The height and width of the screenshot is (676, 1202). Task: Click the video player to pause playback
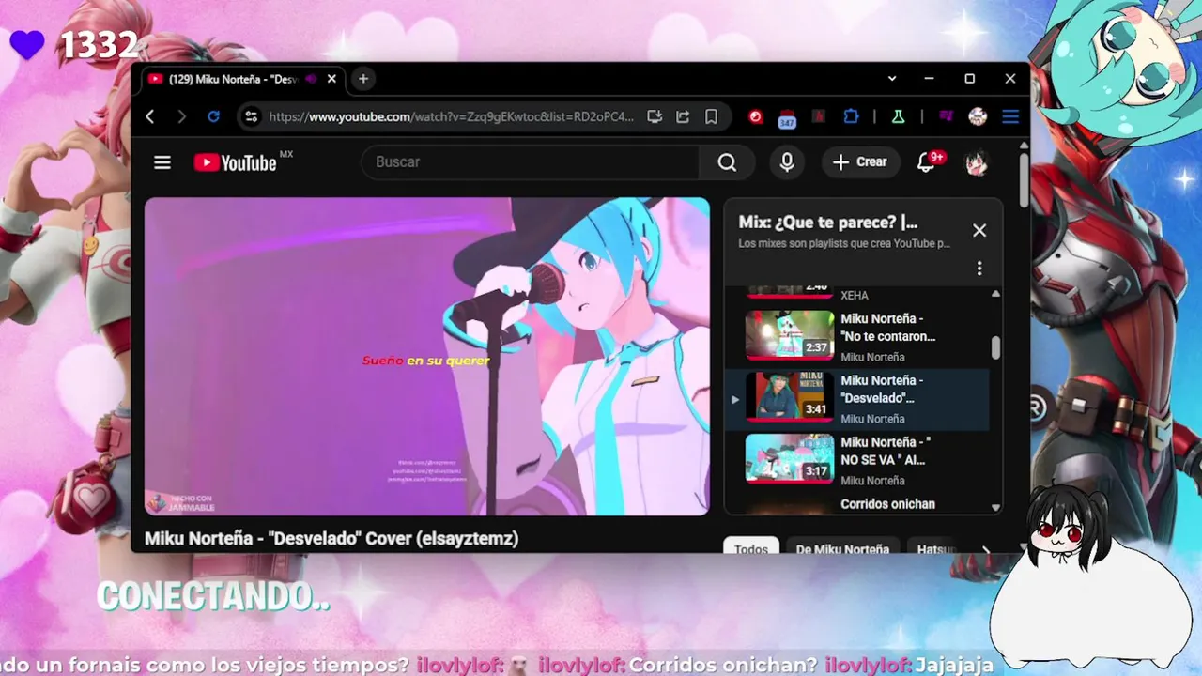[x=427, y=356]
